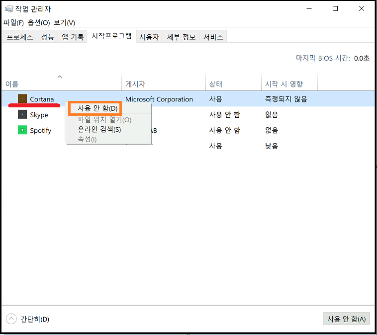Switch to the 세부 정보 tab
Screen dimensions: 377x335
coord(181,37)
